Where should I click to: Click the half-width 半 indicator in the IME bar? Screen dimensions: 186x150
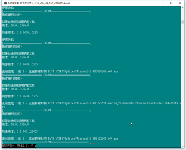click(32, 146)
